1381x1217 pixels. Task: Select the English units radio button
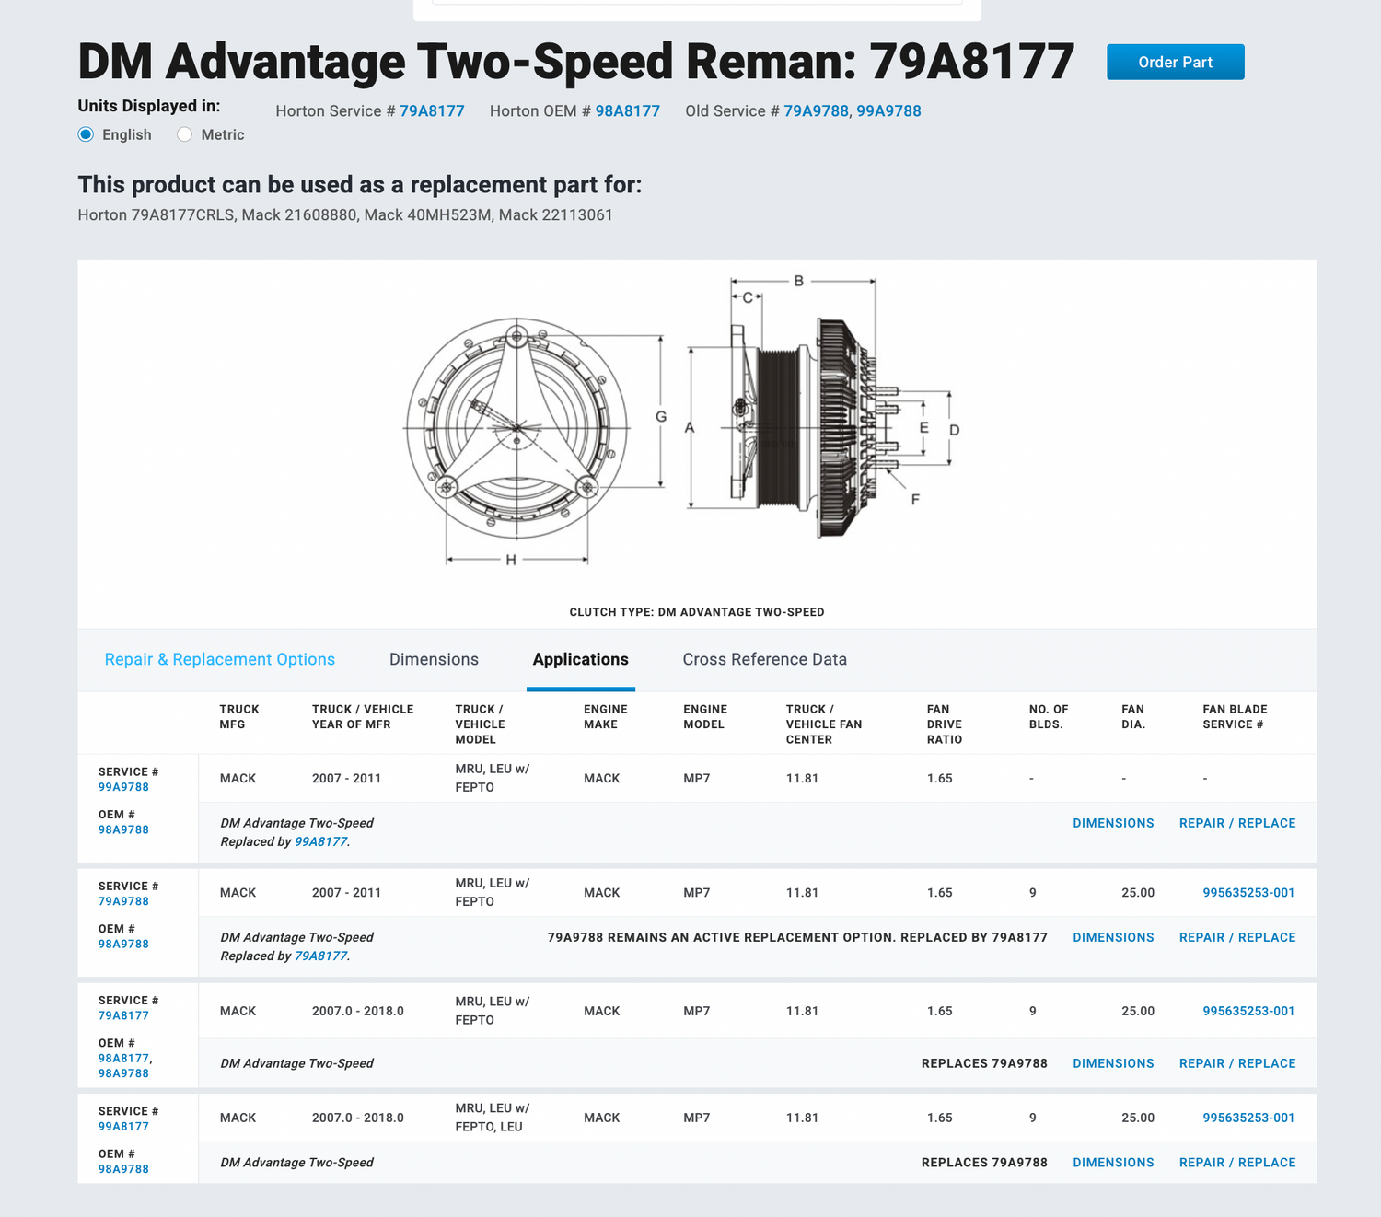[87, 134]
